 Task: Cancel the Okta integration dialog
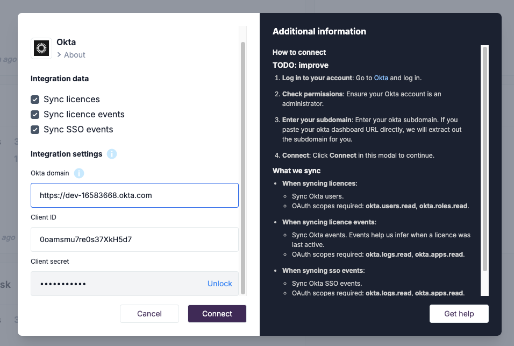point(149,314)
